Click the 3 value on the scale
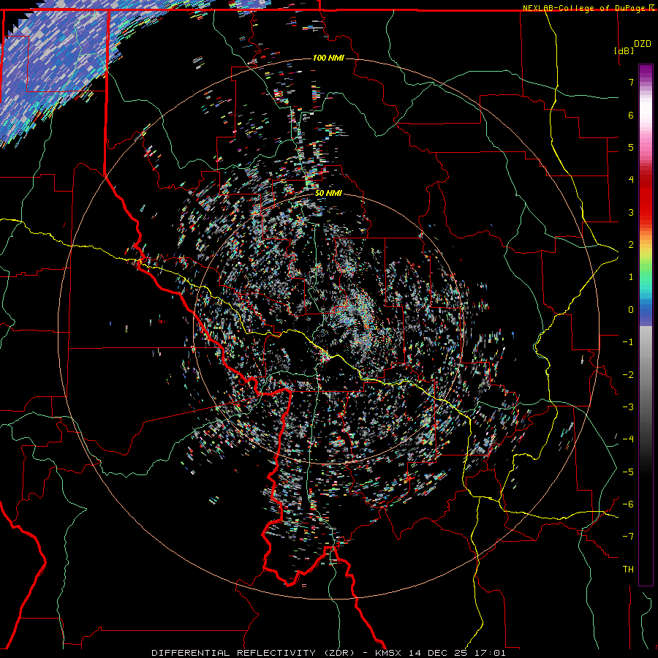 [631, 212]
